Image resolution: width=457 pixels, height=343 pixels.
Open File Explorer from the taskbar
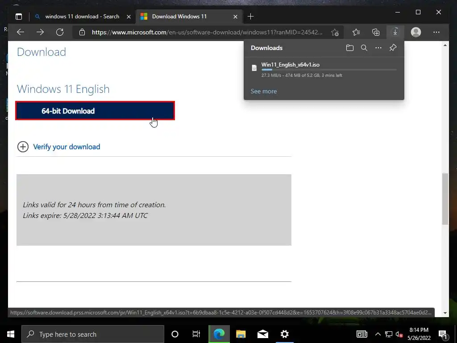pyautogui.click(x=241, y=334)
